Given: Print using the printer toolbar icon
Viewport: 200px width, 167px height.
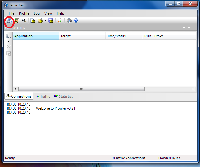Looking at the screenshot, I should [x=69, y=21].
